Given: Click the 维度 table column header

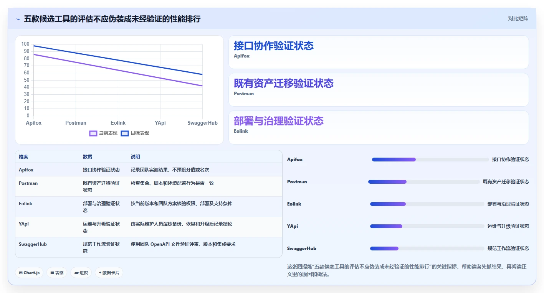Looking at the screenshot, I should (23, 157).
